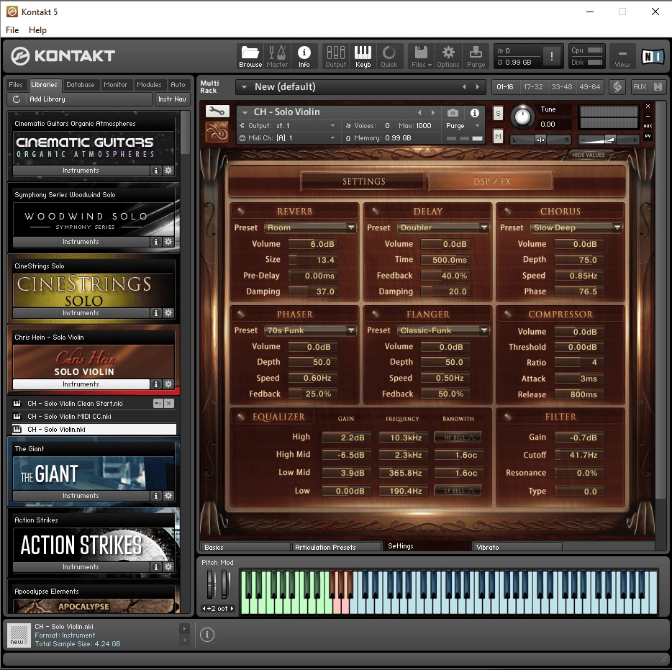The width and height of the screenshot is (672, 670).
Task: Open the File menu
Action: pyautogui.click(x=12, y=30)
